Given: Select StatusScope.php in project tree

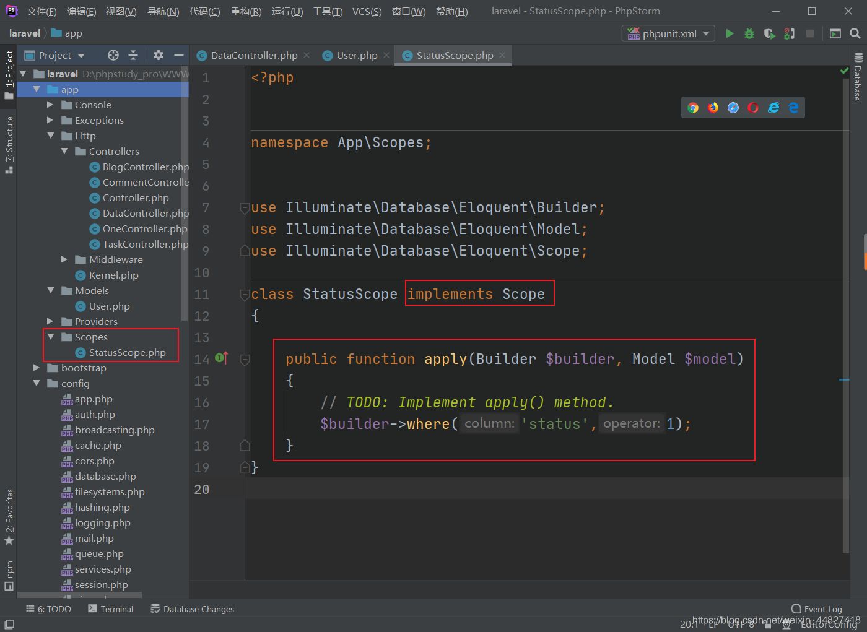Looking at the screenshot, I should tap(121, 352).
